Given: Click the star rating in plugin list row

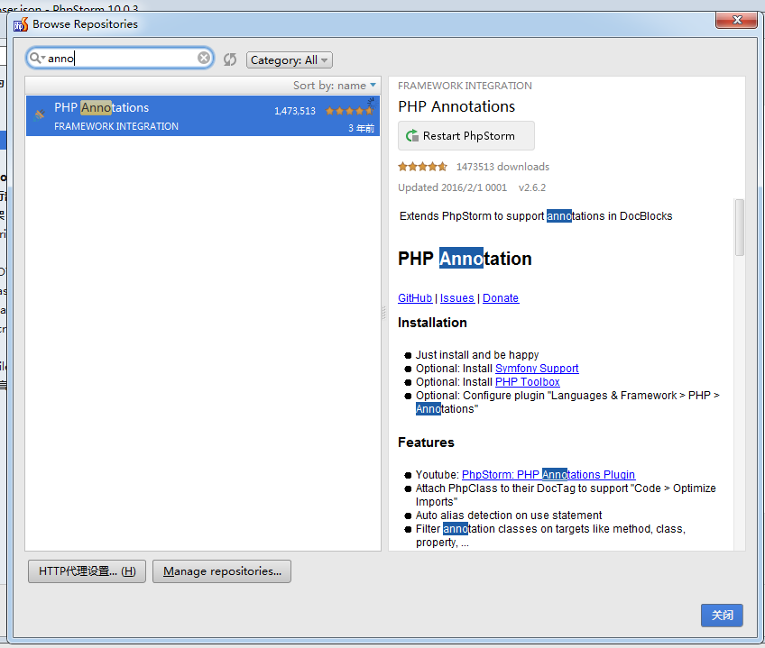Looking at the screenshot, I should (349, 111).
